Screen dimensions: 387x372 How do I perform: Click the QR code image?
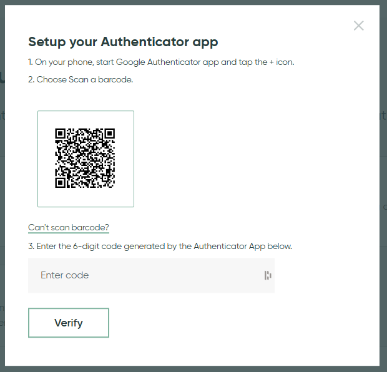click(x=86, y=159)
